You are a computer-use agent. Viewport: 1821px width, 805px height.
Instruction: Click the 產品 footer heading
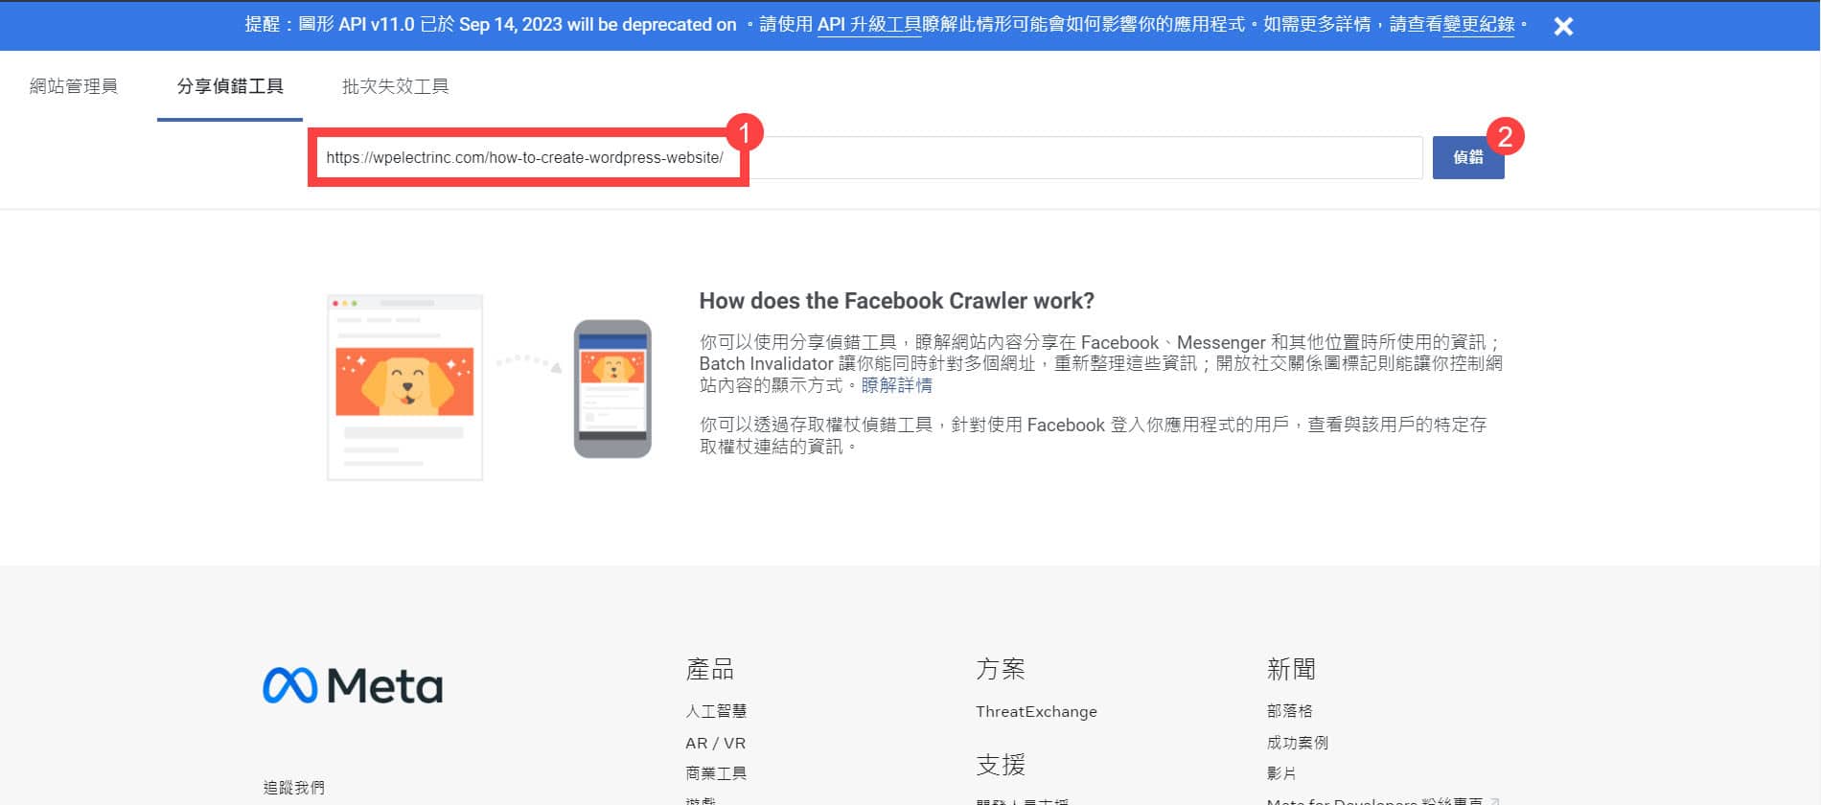710,669
